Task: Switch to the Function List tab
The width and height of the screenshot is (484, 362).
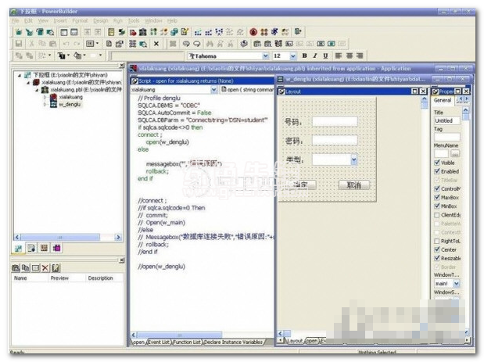Action: tap(187, 342)
